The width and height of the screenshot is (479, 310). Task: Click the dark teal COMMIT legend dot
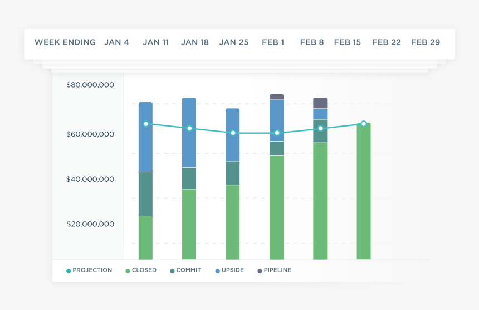172,271
